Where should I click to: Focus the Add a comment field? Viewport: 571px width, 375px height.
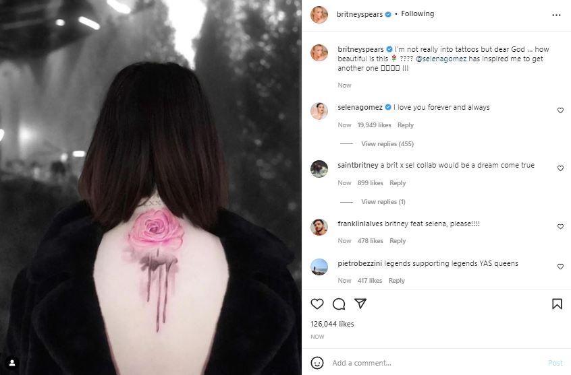tap(437, 363)
